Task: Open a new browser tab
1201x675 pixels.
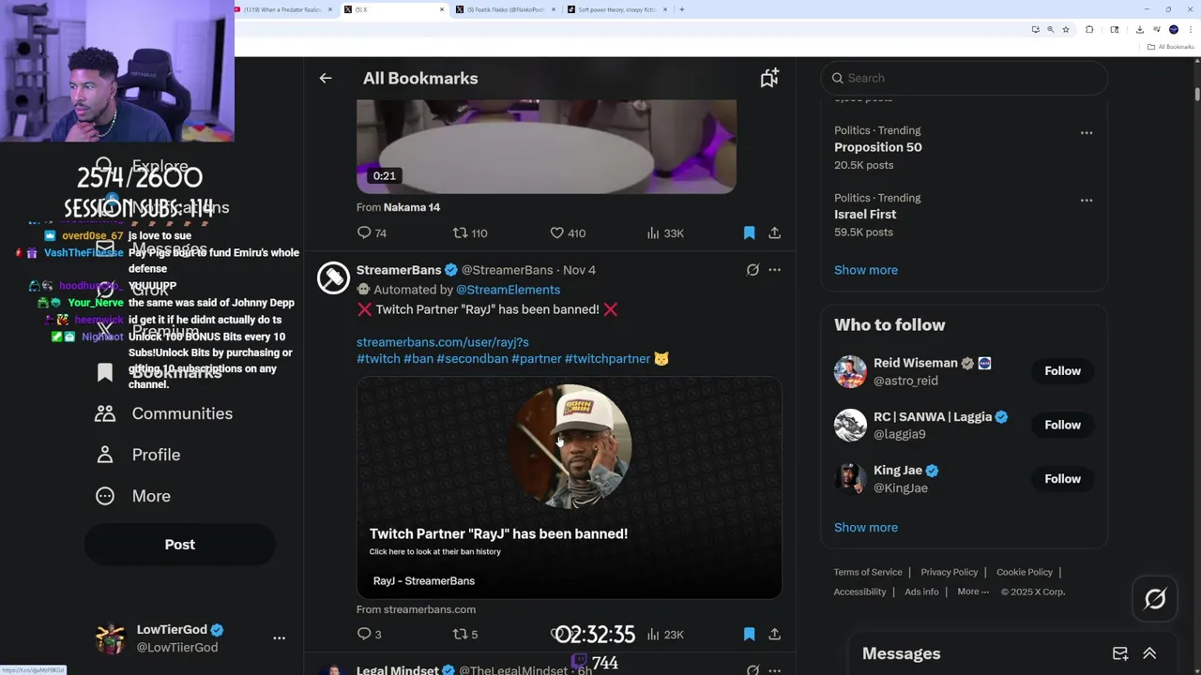Action: [x=682, y=9]
